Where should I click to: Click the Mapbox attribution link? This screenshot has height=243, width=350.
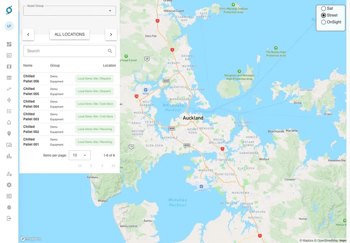306,240
